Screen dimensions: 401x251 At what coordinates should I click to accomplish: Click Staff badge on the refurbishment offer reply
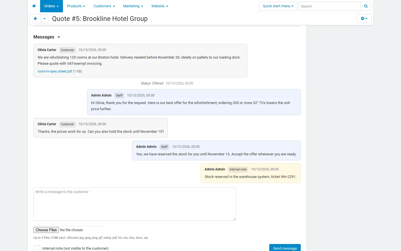(119, 95)
